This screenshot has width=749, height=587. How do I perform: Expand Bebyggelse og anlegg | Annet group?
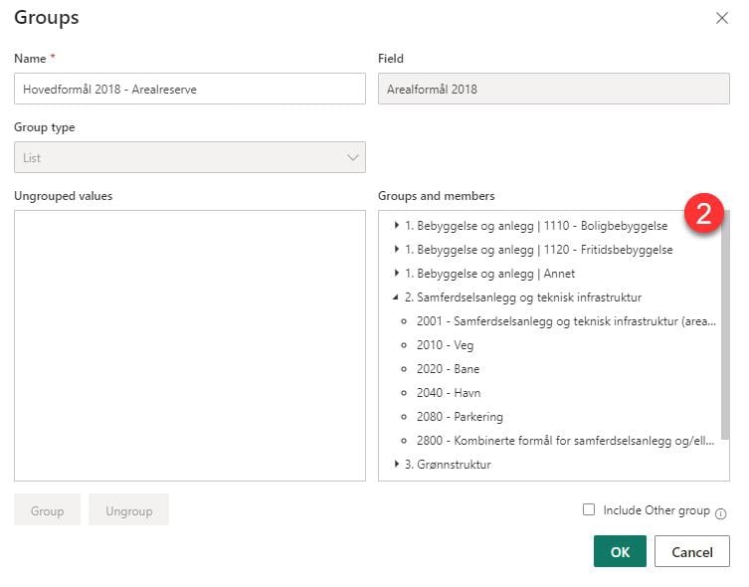point(397,274)
